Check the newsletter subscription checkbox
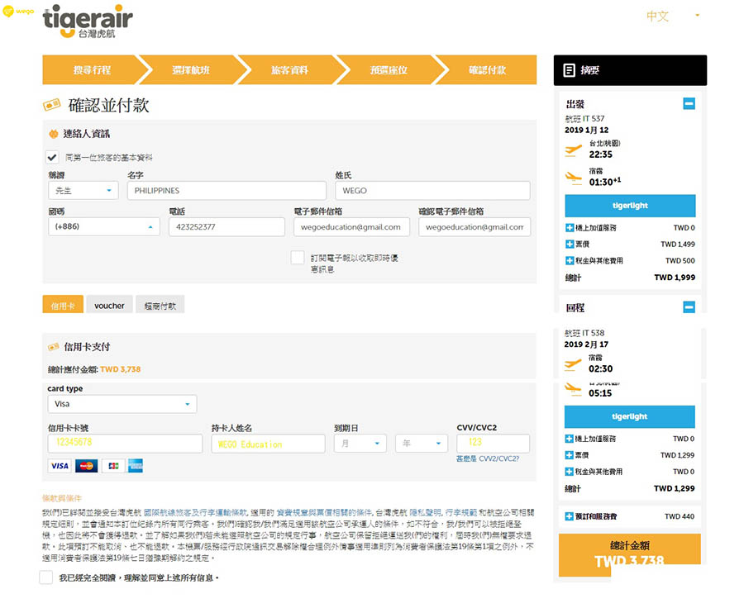Screen dimensions: 744x608 click(x=298, y=257)
